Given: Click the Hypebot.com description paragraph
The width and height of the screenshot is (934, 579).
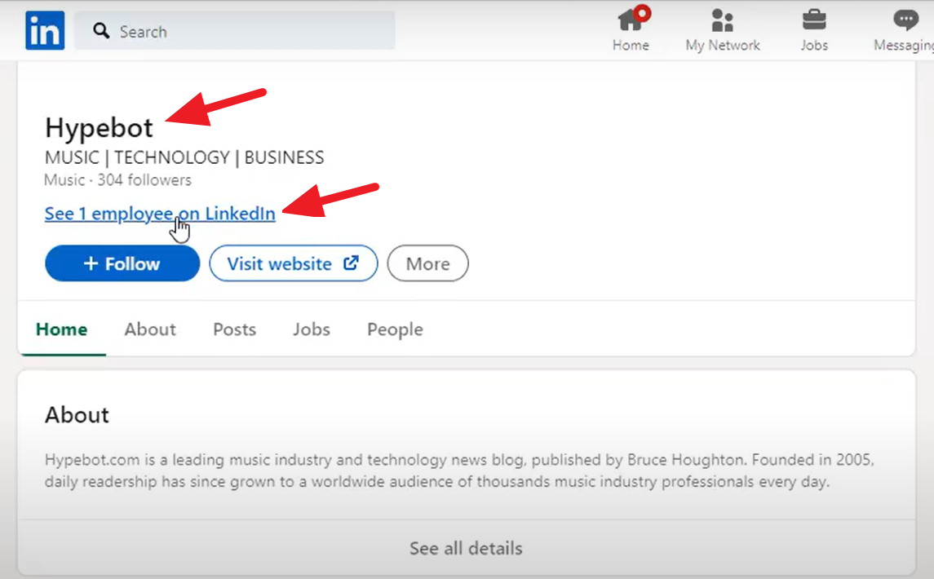Looking at the screenshot, I should pos(459,471).
